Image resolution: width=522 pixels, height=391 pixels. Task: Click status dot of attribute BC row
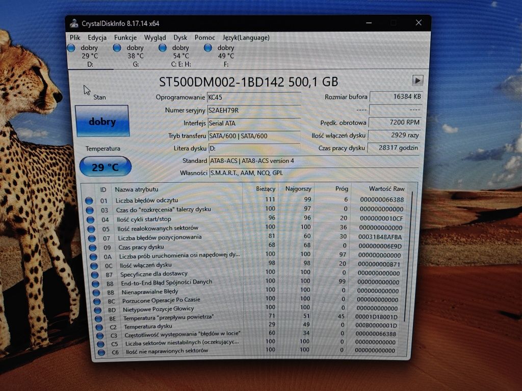point(97,301)
